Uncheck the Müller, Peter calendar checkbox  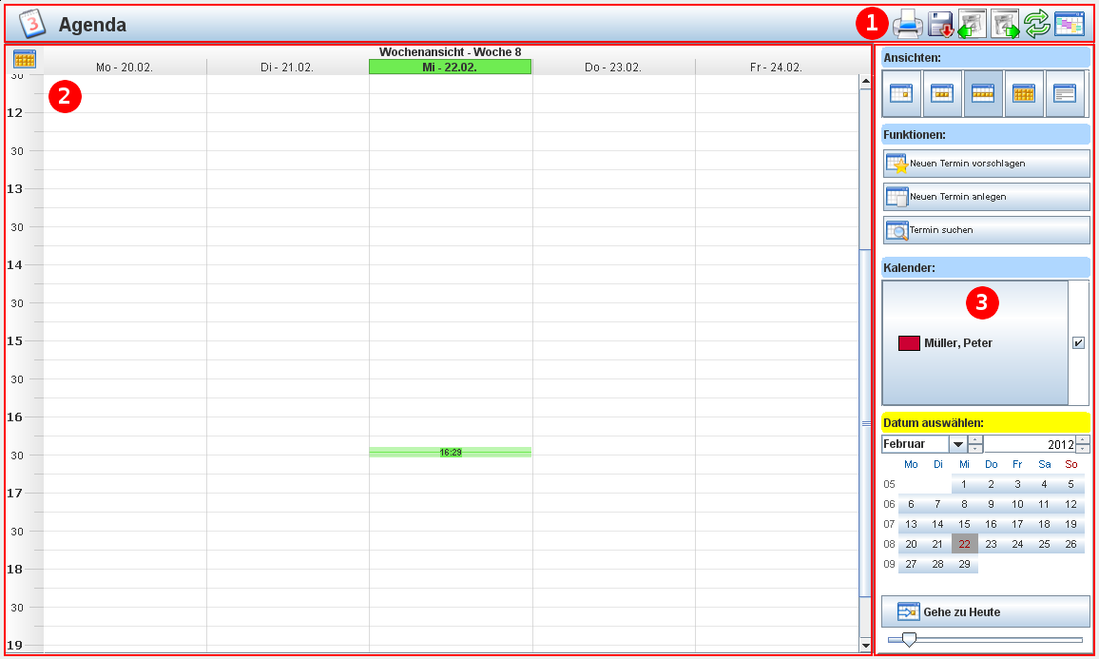pos(1078,343)
